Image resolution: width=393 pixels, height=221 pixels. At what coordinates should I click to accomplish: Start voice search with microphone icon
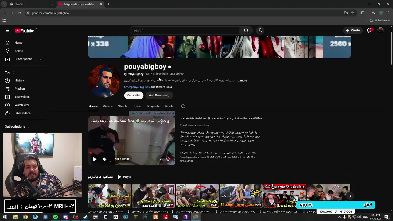(x=260, y=30)
